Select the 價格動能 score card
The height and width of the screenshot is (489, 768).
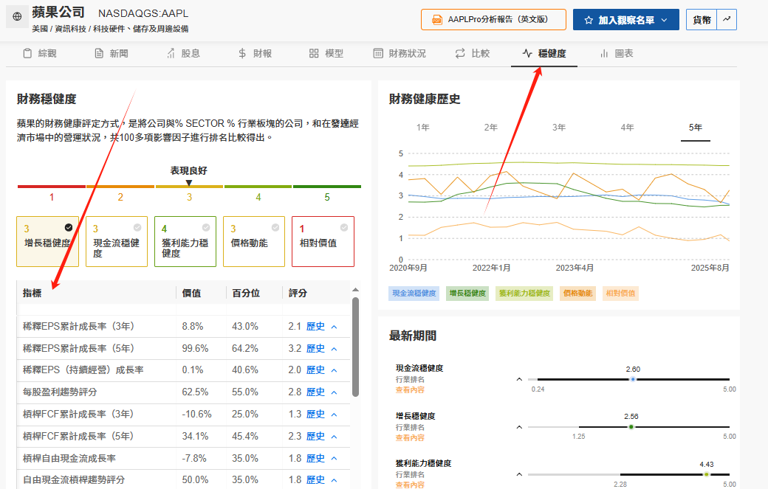(x=254, y=242)
